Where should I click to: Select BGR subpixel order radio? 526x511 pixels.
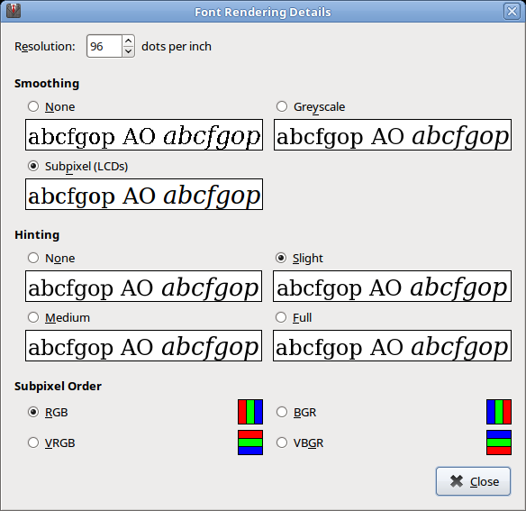282,412
